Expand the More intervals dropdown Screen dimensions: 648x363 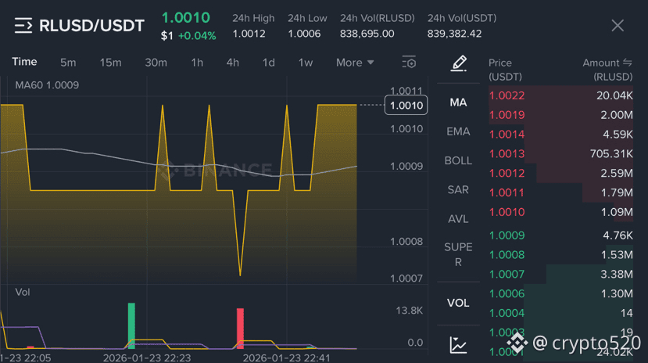point(355,63)
